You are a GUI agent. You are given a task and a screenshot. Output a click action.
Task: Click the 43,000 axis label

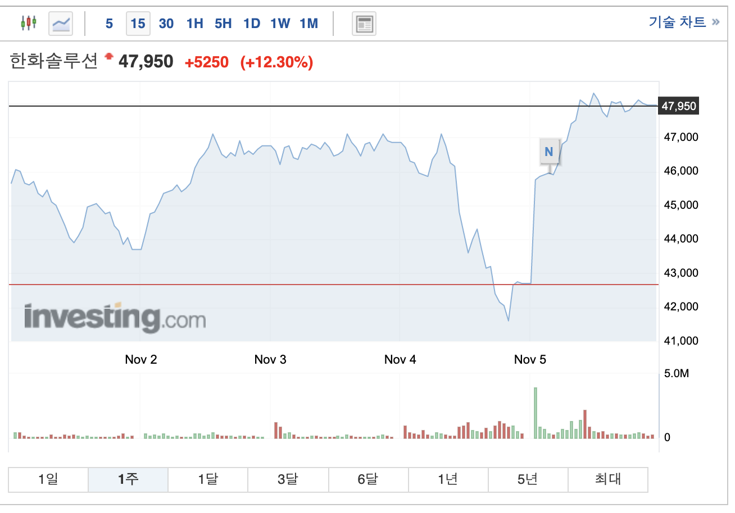click(681, 273)
